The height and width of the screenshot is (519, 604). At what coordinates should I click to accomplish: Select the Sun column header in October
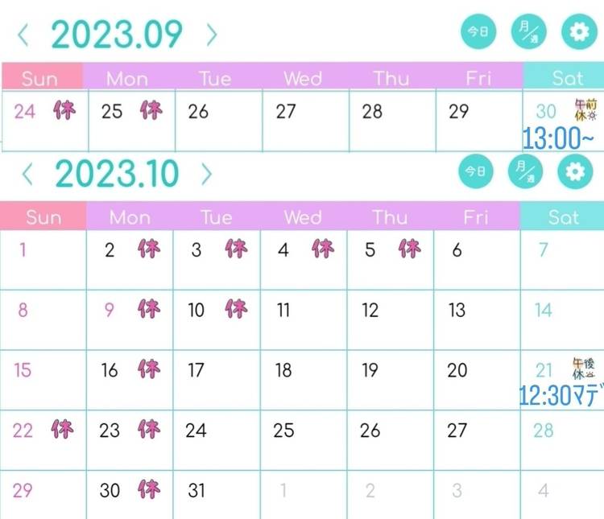[x=43, y=217]
